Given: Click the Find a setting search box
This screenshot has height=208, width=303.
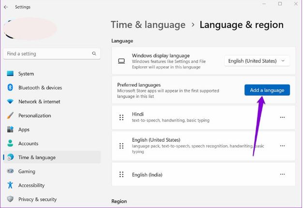Looking at the screenshot, I should (52, 54).
